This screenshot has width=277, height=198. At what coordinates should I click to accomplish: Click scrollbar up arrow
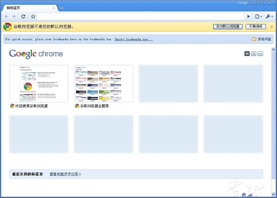click(273, 49)
